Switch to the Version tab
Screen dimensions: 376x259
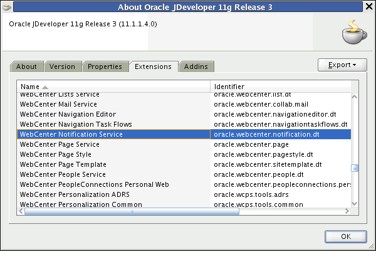62,66
